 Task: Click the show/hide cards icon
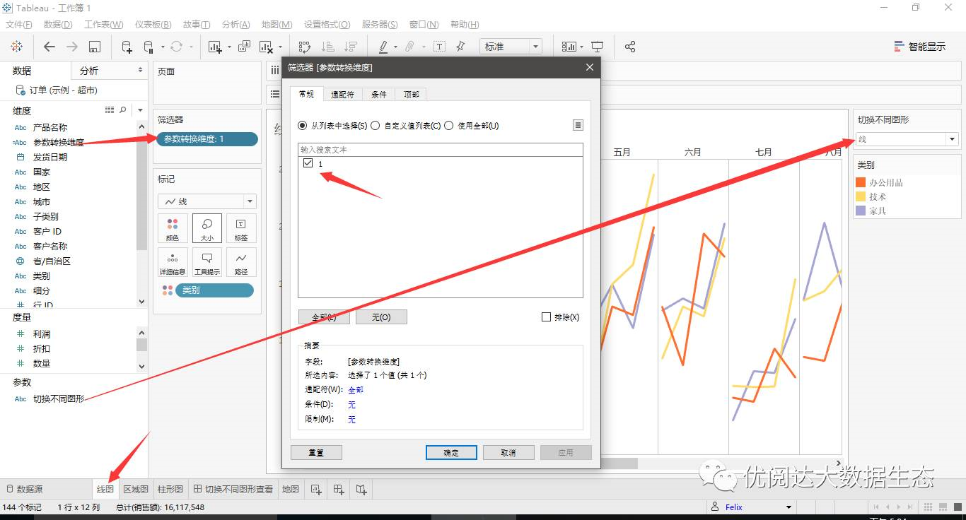(569, 47)
